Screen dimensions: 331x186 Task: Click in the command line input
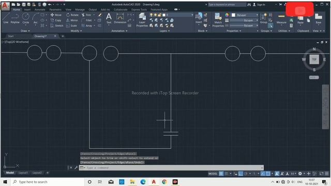click(171, 168)
